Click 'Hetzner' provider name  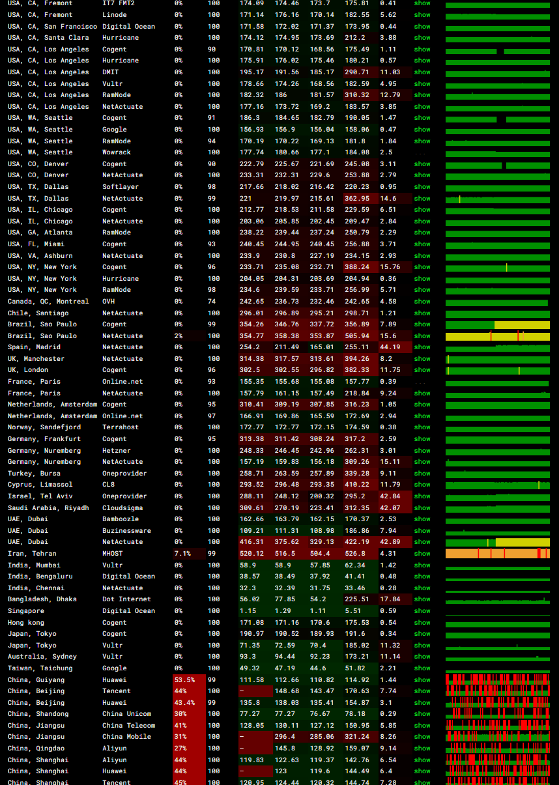point(117,451)
